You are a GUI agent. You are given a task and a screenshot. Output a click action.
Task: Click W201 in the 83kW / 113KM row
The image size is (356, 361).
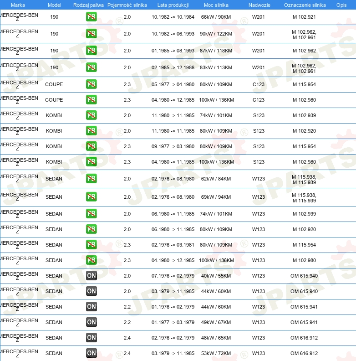[x=259, y=67]
